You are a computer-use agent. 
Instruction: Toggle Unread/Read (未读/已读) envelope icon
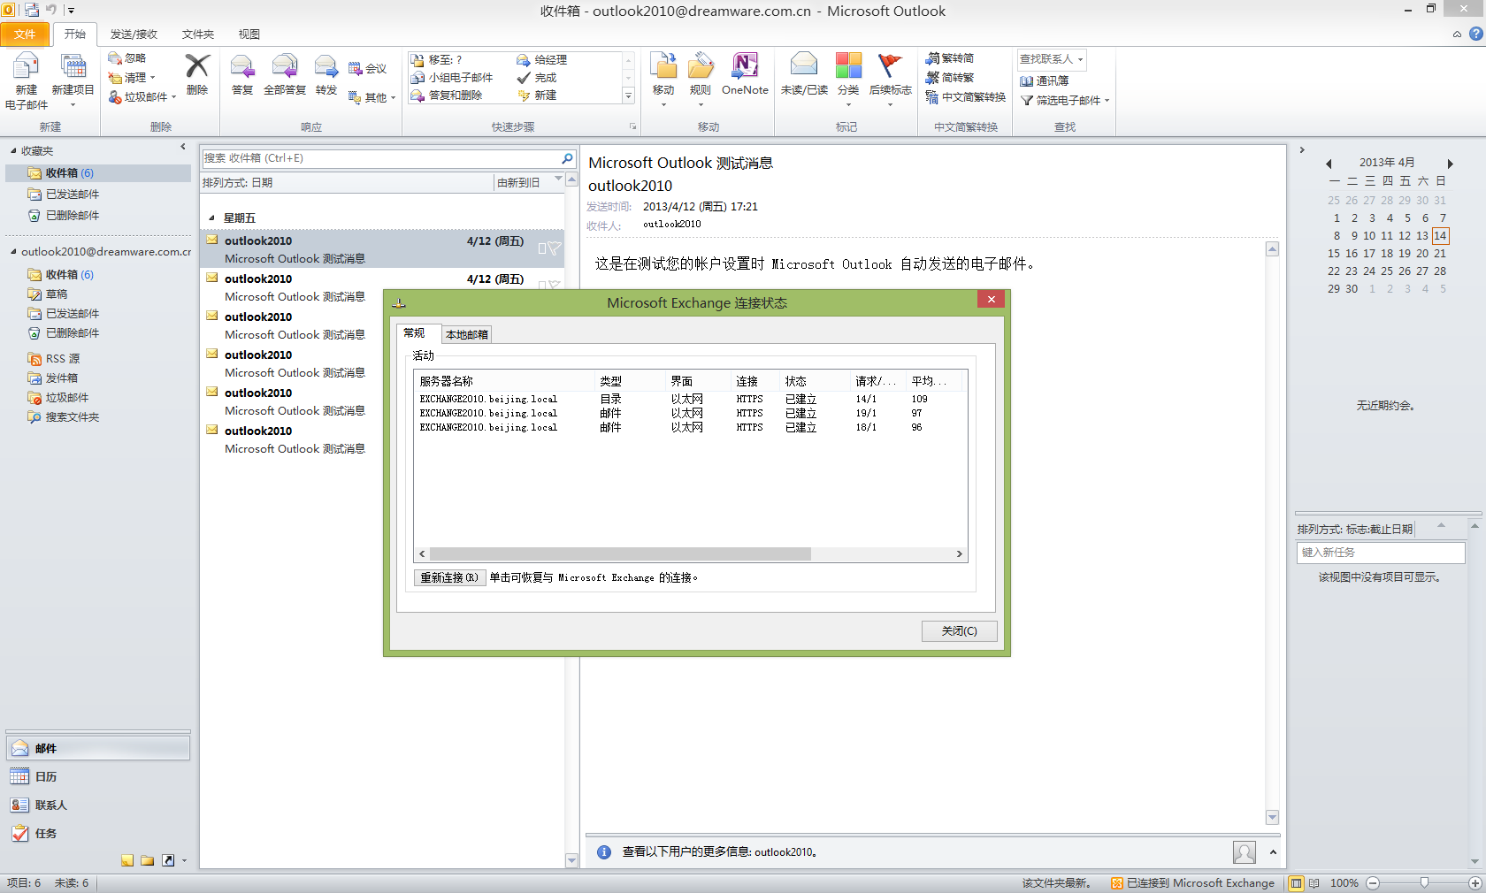point(804,66)
